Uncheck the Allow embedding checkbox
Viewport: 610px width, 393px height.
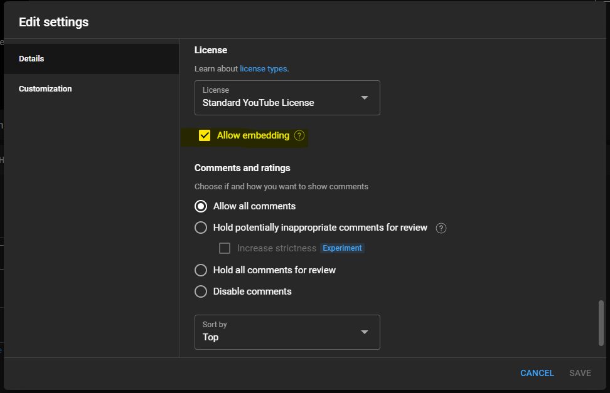tap(205, 135)
